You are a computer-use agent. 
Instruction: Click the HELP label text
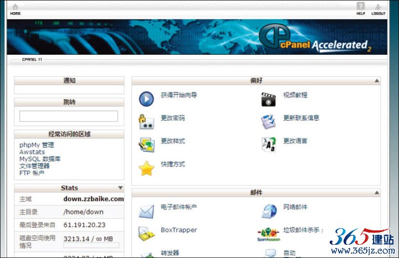point(361,13)
